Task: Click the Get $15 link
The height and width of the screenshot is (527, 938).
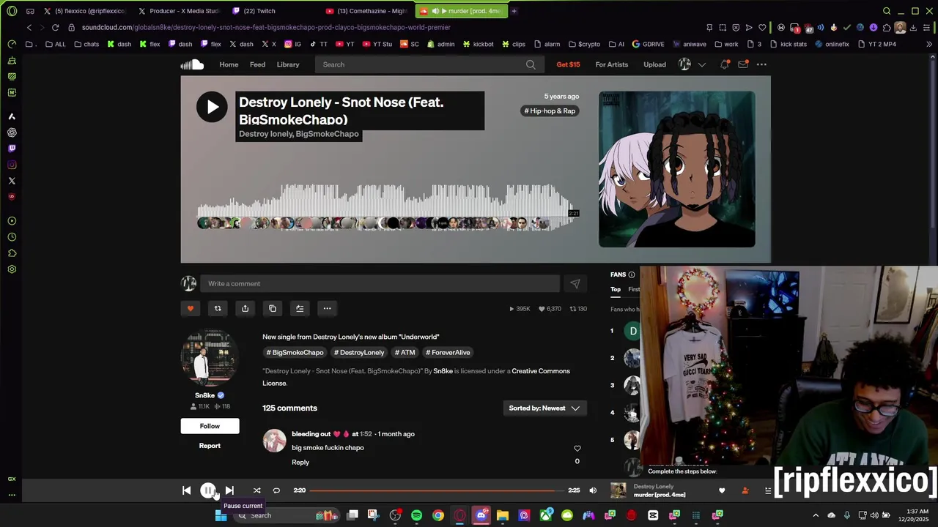Action: click(568, 64)
